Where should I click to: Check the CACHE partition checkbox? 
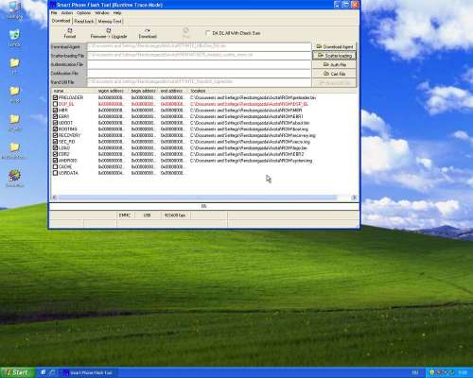pyautogui.click(x=55, y=166)
